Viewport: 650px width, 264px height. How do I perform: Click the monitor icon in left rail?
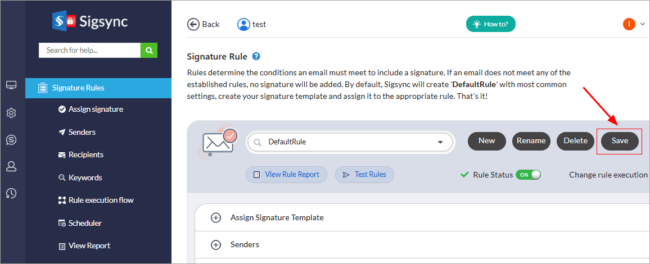coord(11,85)
